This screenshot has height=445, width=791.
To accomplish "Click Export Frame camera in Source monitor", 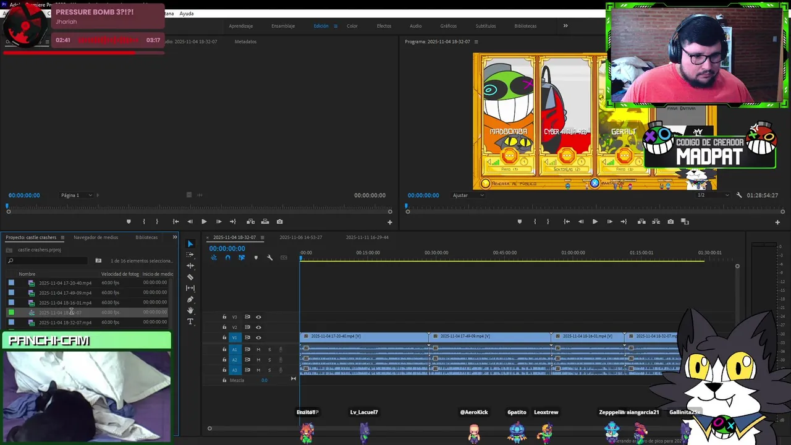I will click(280, 221).
